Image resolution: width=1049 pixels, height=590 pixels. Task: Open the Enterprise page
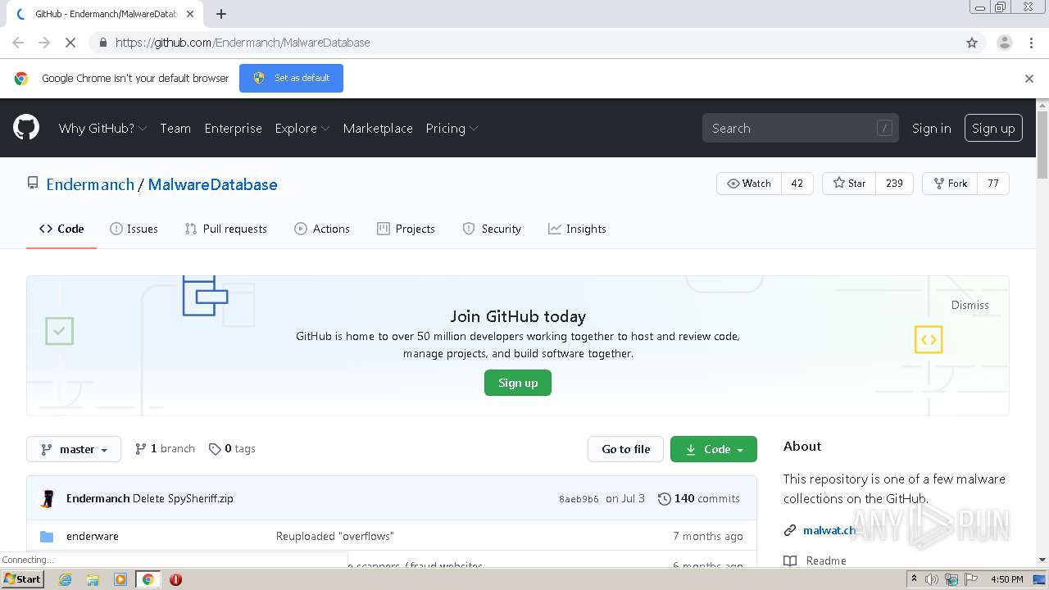pyautogui.click(x=234, y=129)
